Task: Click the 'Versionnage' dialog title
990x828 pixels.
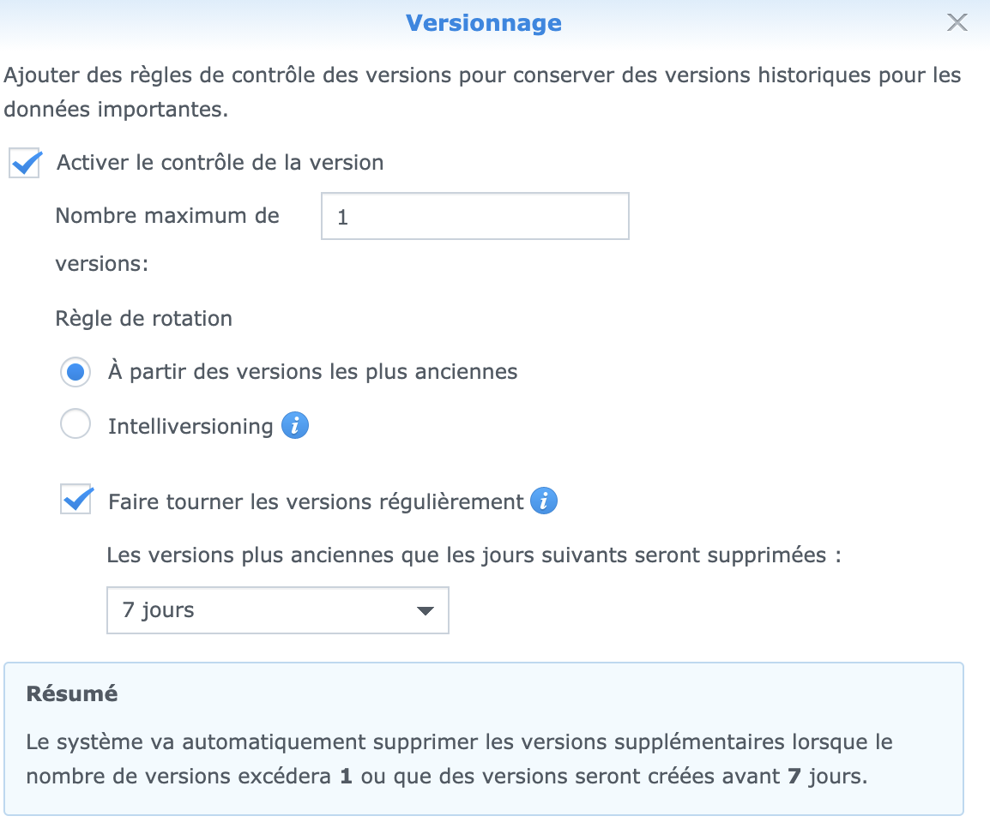Action: [x=484, y=22]
